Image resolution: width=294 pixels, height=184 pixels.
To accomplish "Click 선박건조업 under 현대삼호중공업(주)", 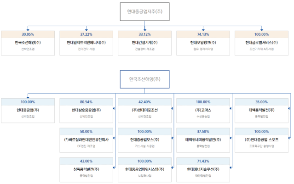I will (86, 117).
